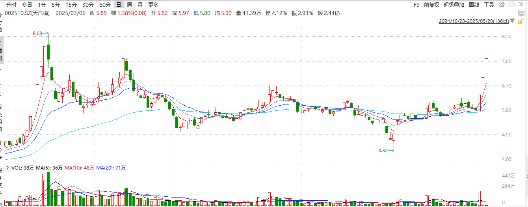Screen dimensions: 528x207
Task: Select the 月 monthly period tab
Action: [140, 5]
